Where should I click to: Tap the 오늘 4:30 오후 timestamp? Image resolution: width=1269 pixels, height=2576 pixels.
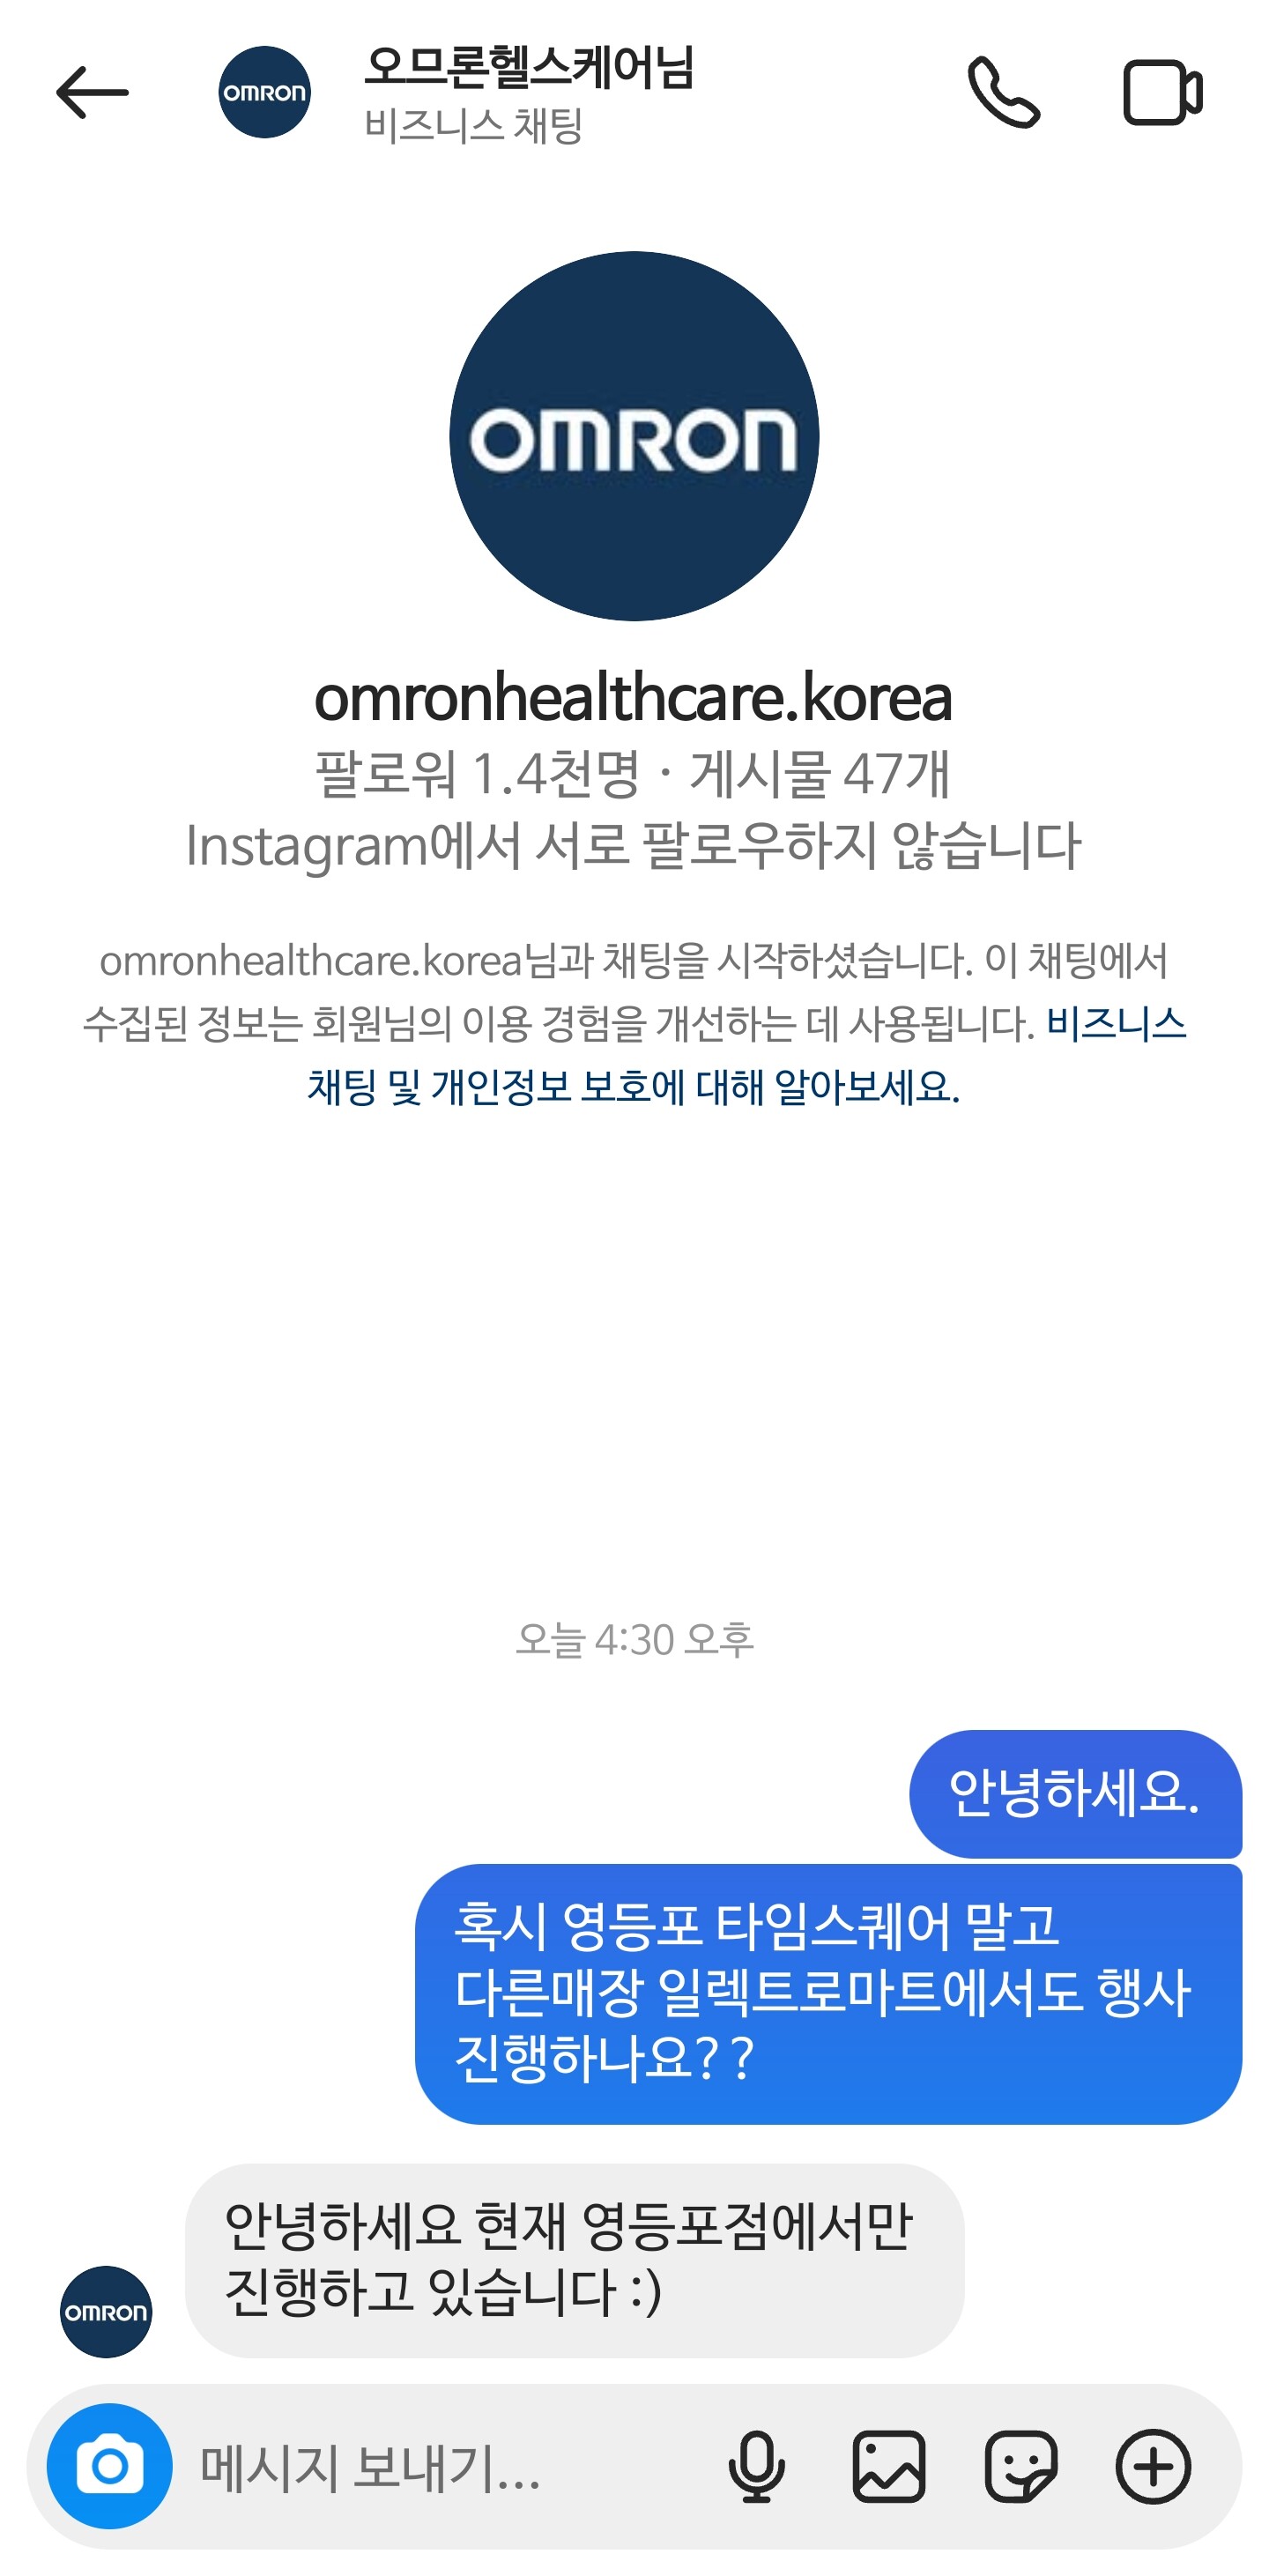[x=634, y=1640]
